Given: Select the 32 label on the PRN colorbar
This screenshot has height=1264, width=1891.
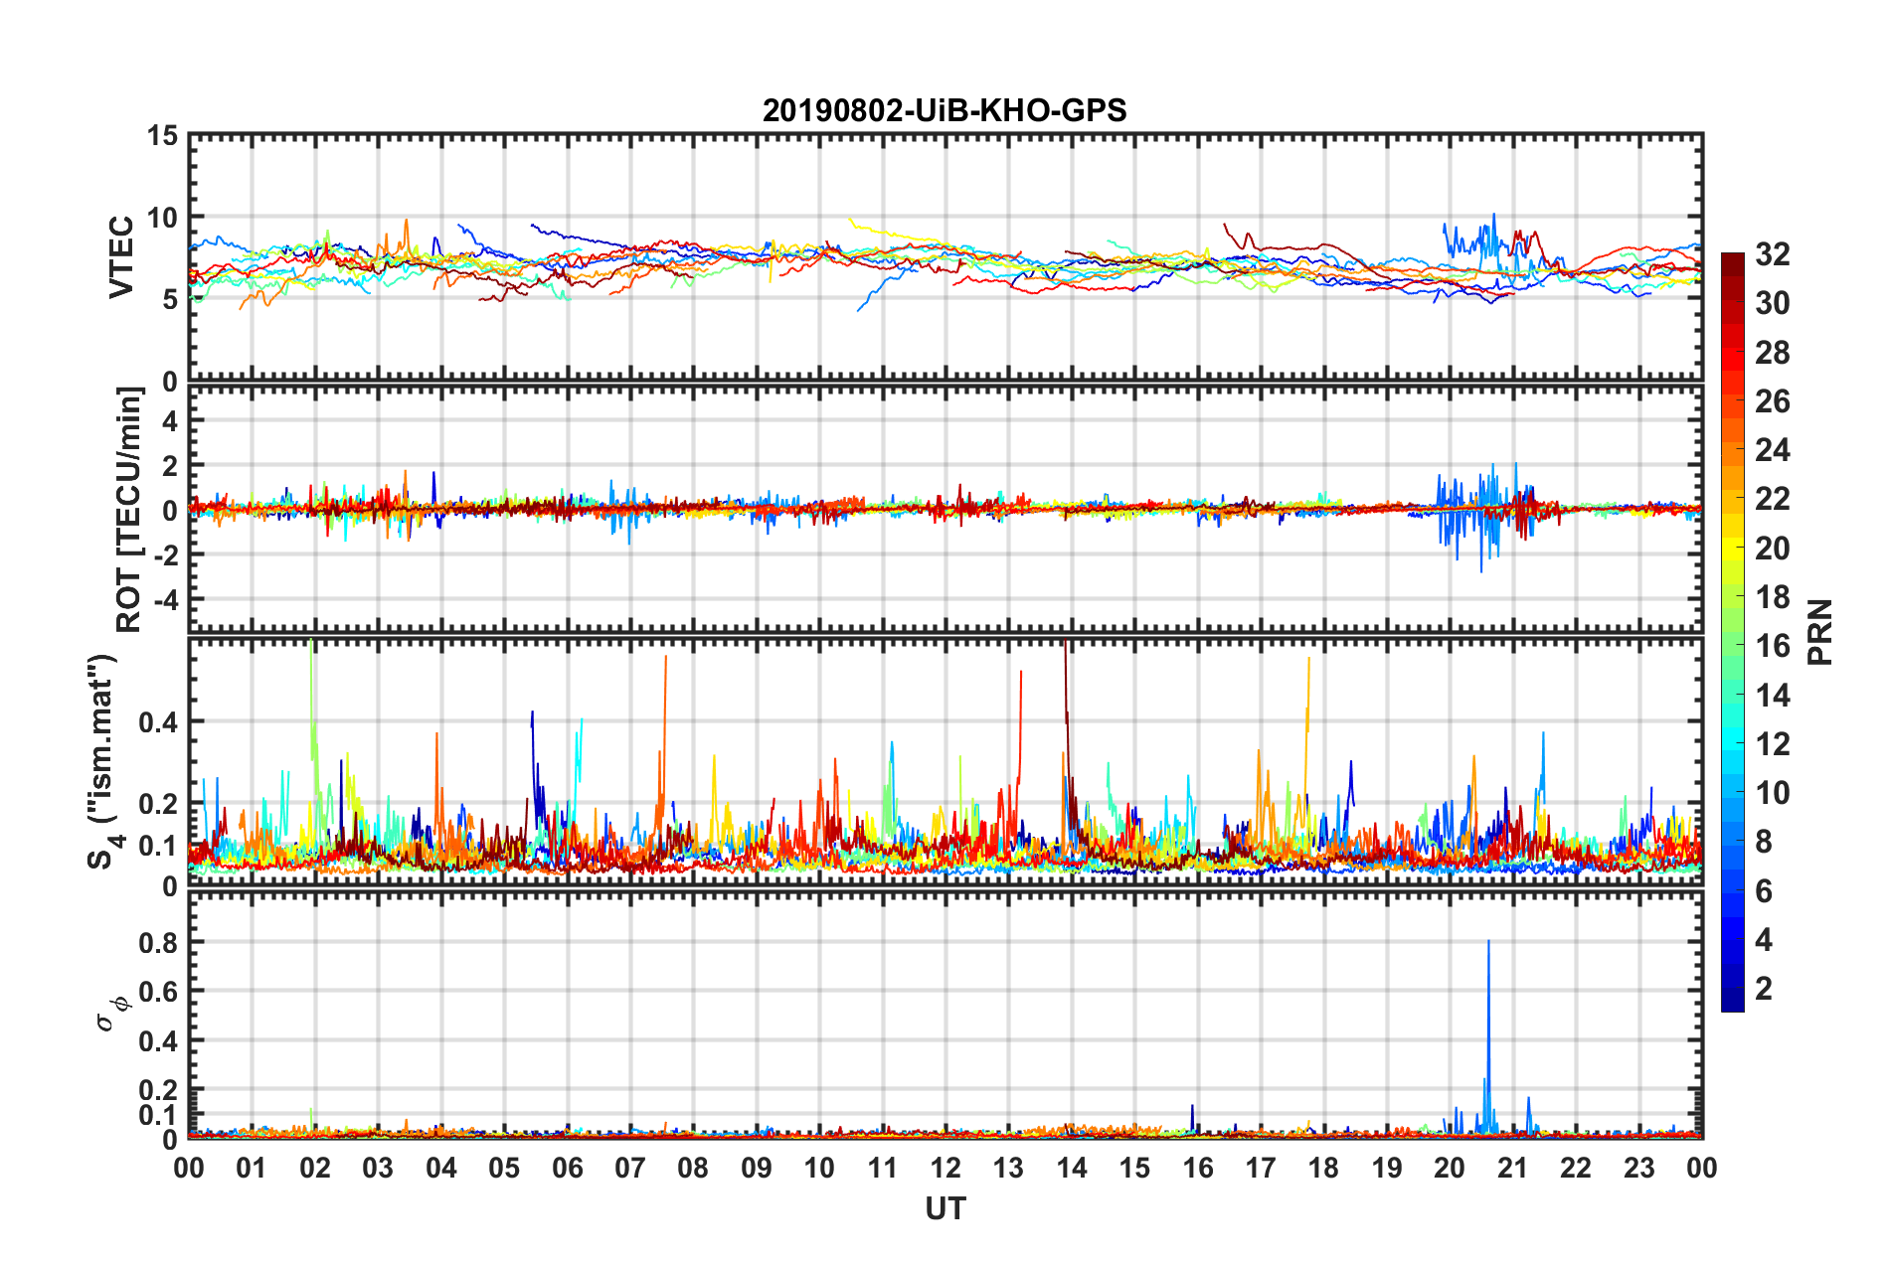Looking at the screenshot, I should [1772, 254].
